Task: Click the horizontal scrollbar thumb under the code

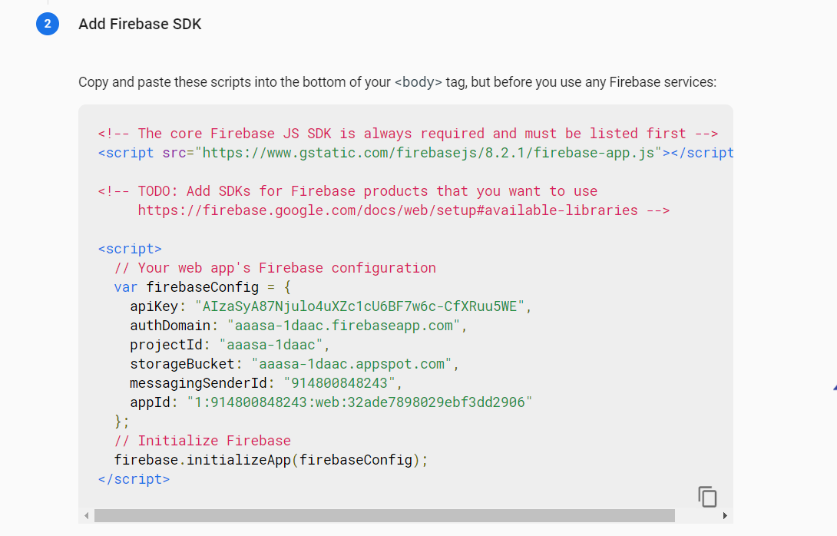Action: tap(385, 516)
